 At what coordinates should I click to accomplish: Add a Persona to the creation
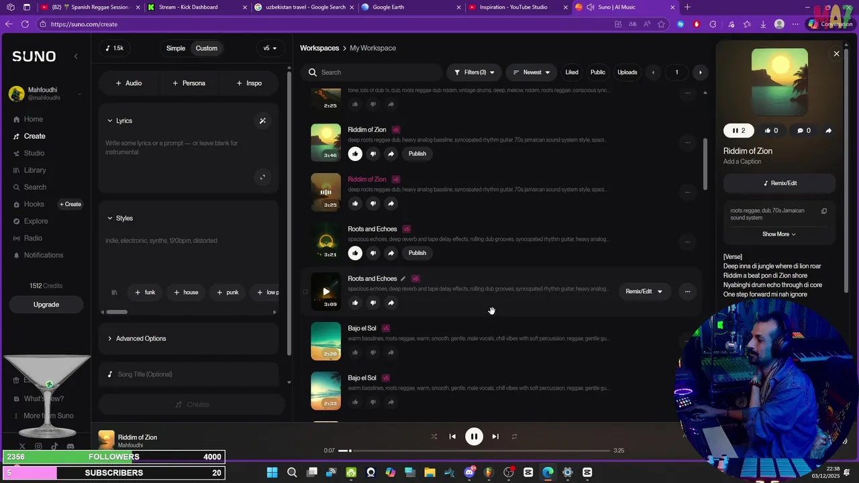click(189, 83)
